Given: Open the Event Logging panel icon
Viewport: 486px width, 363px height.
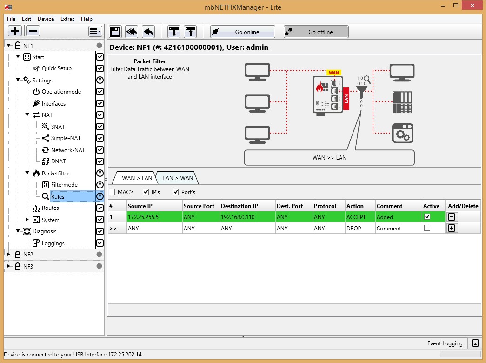Looking at the screenshot, I should click(x=475, y=343).
